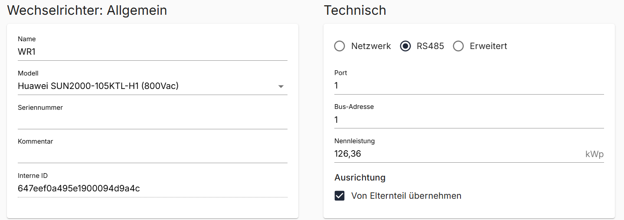Toggle the Von Elternteil übernehmen checkbox
This screenshot has height=220, width=624.
(340, 196)
